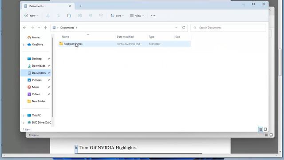Open Desktop quick access item
Viewport: 284px width, 160px height.
(37, 59)
